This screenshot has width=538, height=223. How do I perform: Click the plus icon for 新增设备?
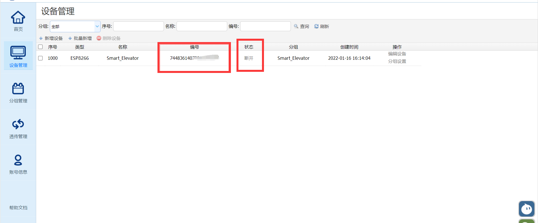tap(41, 38)
